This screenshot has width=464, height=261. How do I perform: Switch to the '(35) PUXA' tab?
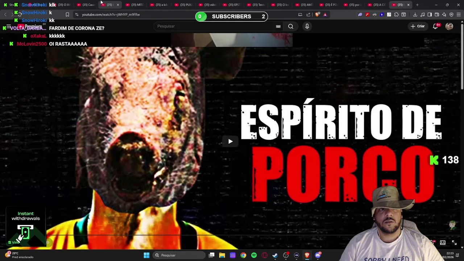183,5
